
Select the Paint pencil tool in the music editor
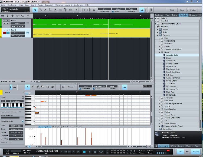38,87
